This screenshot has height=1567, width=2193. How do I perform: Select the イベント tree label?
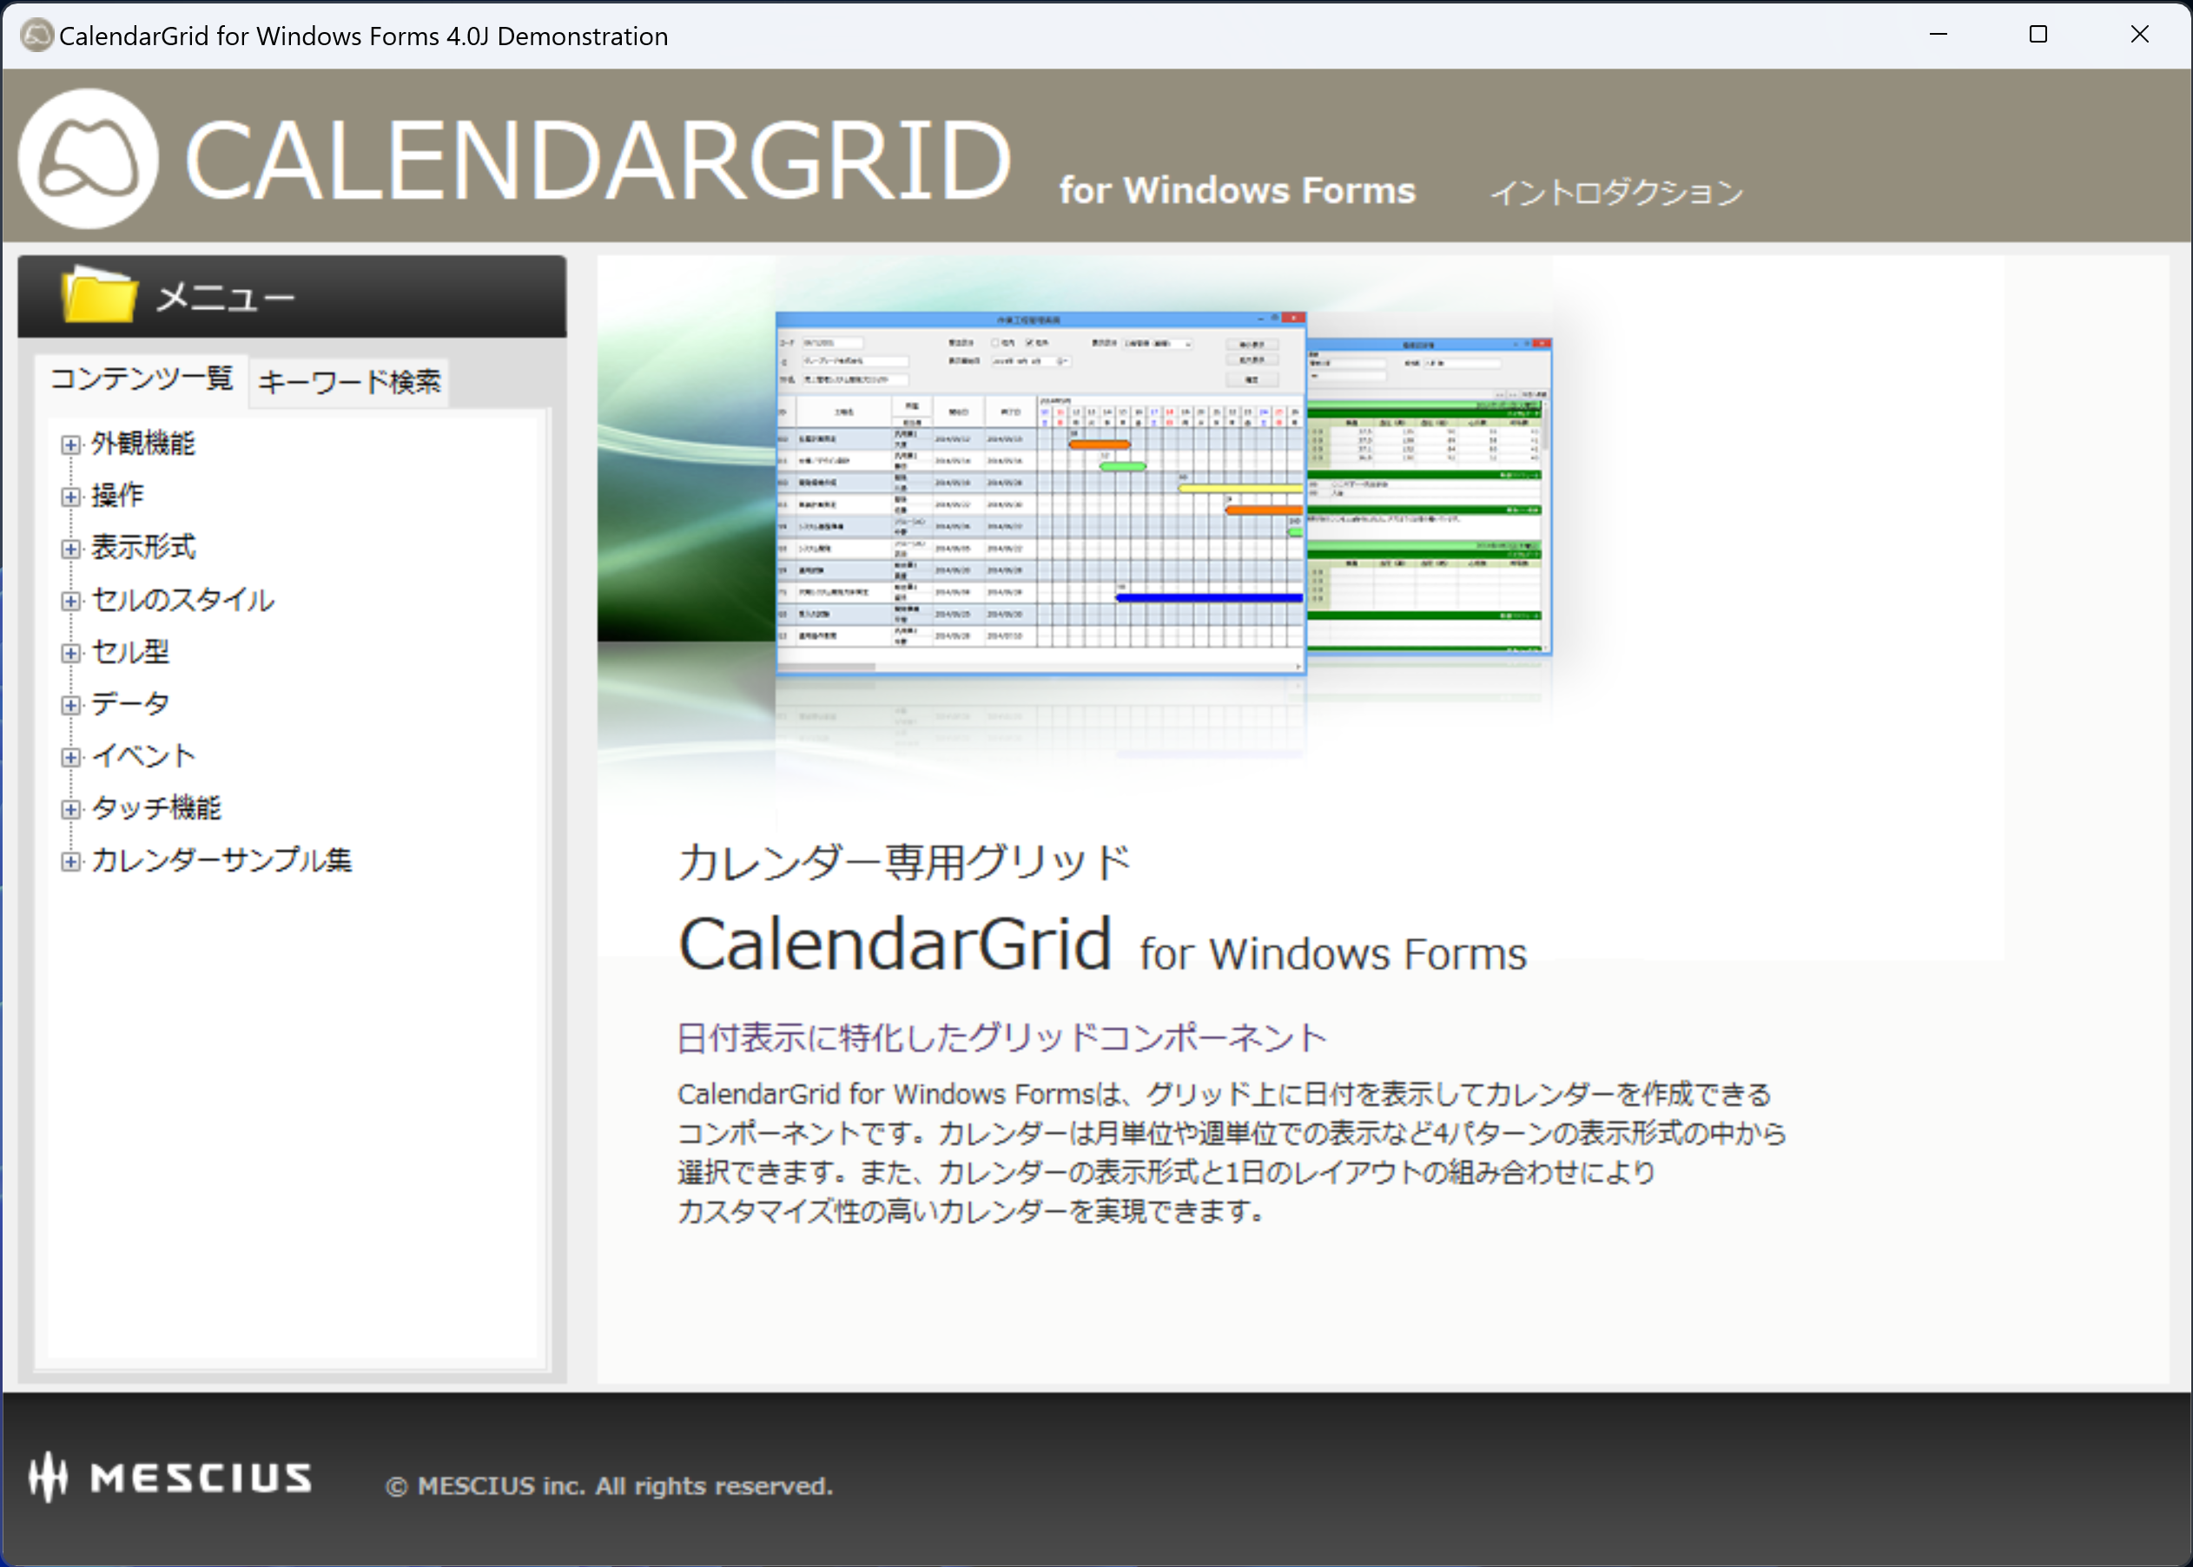(x=142, y=756)
